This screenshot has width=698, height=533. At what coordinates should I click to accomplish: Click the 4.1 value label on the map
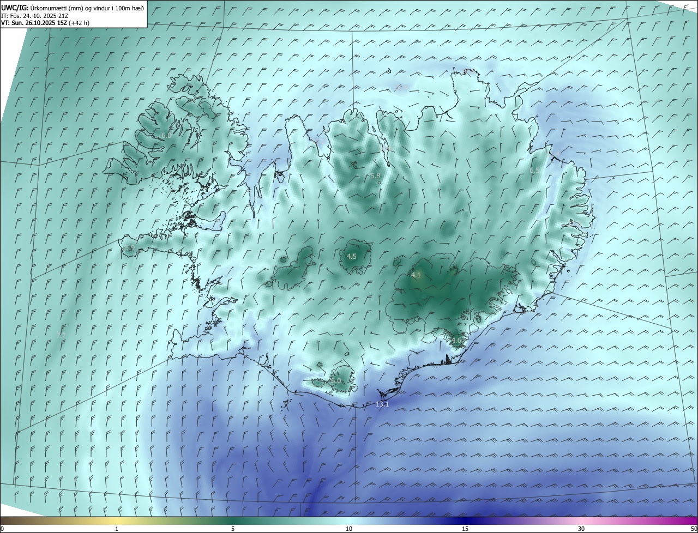(x=416, y=275)
